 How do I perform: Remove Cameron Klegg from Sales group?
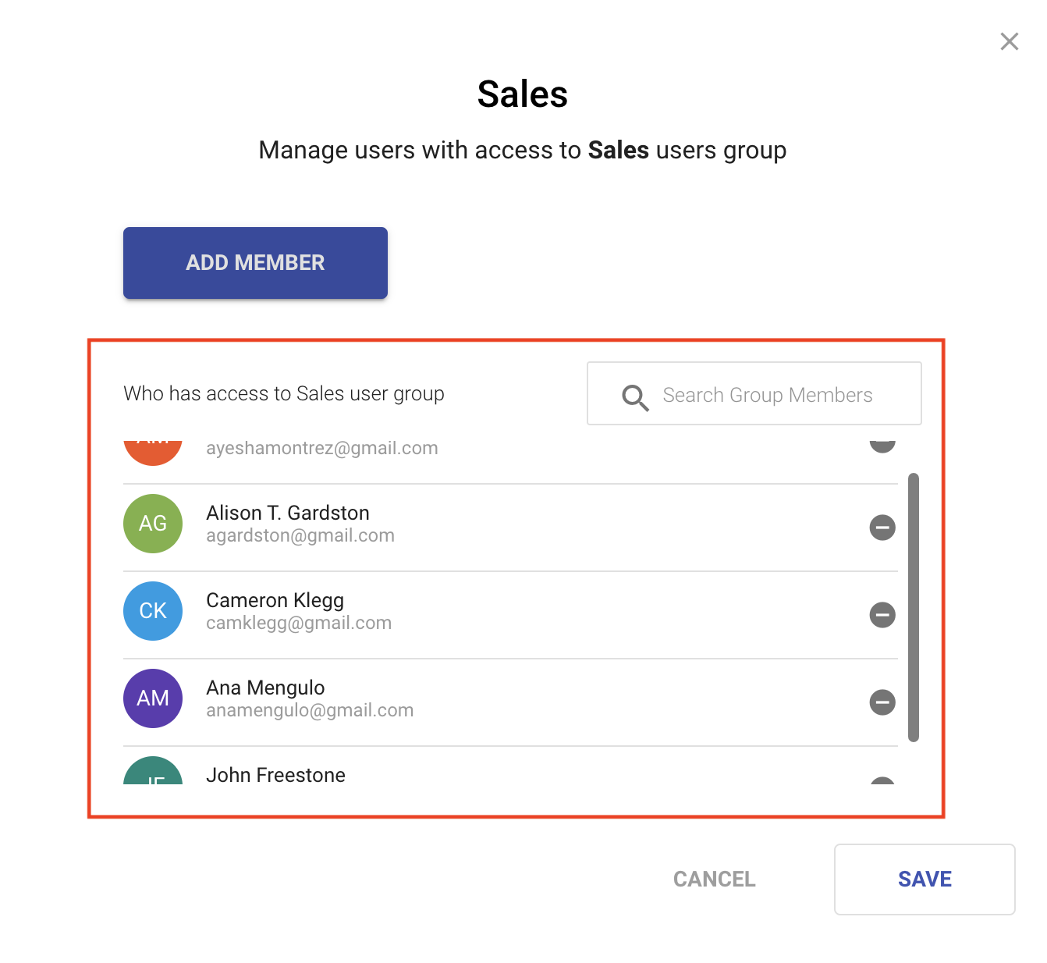[x=882, y=615]
